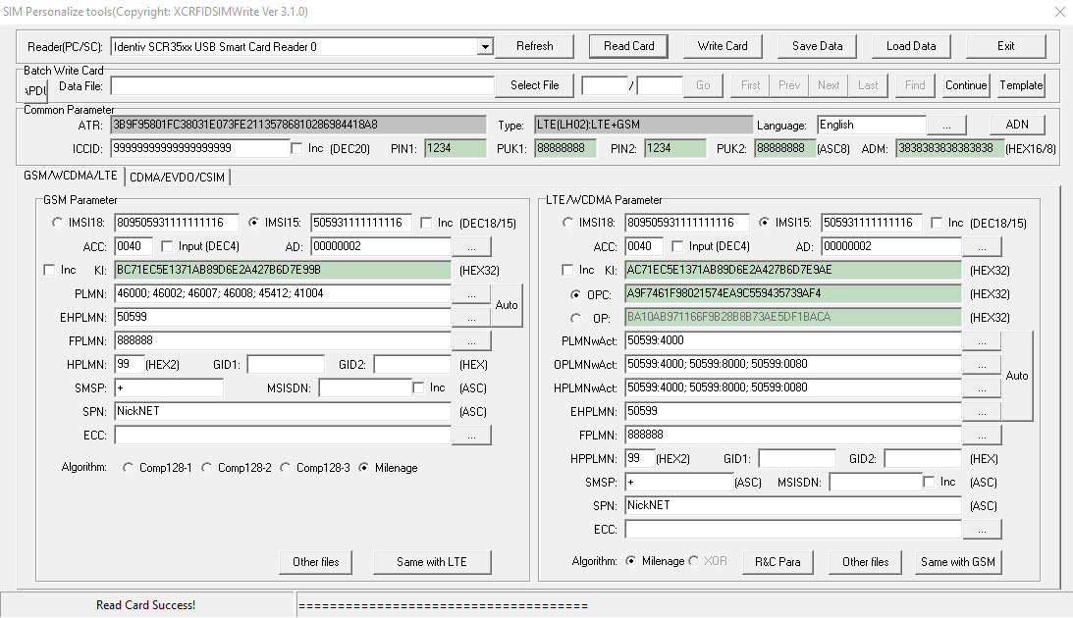Select the LTE IMSI15 radio button
Image resolution: width=1073 pixels, height=618 pixels.
point(764,223)
